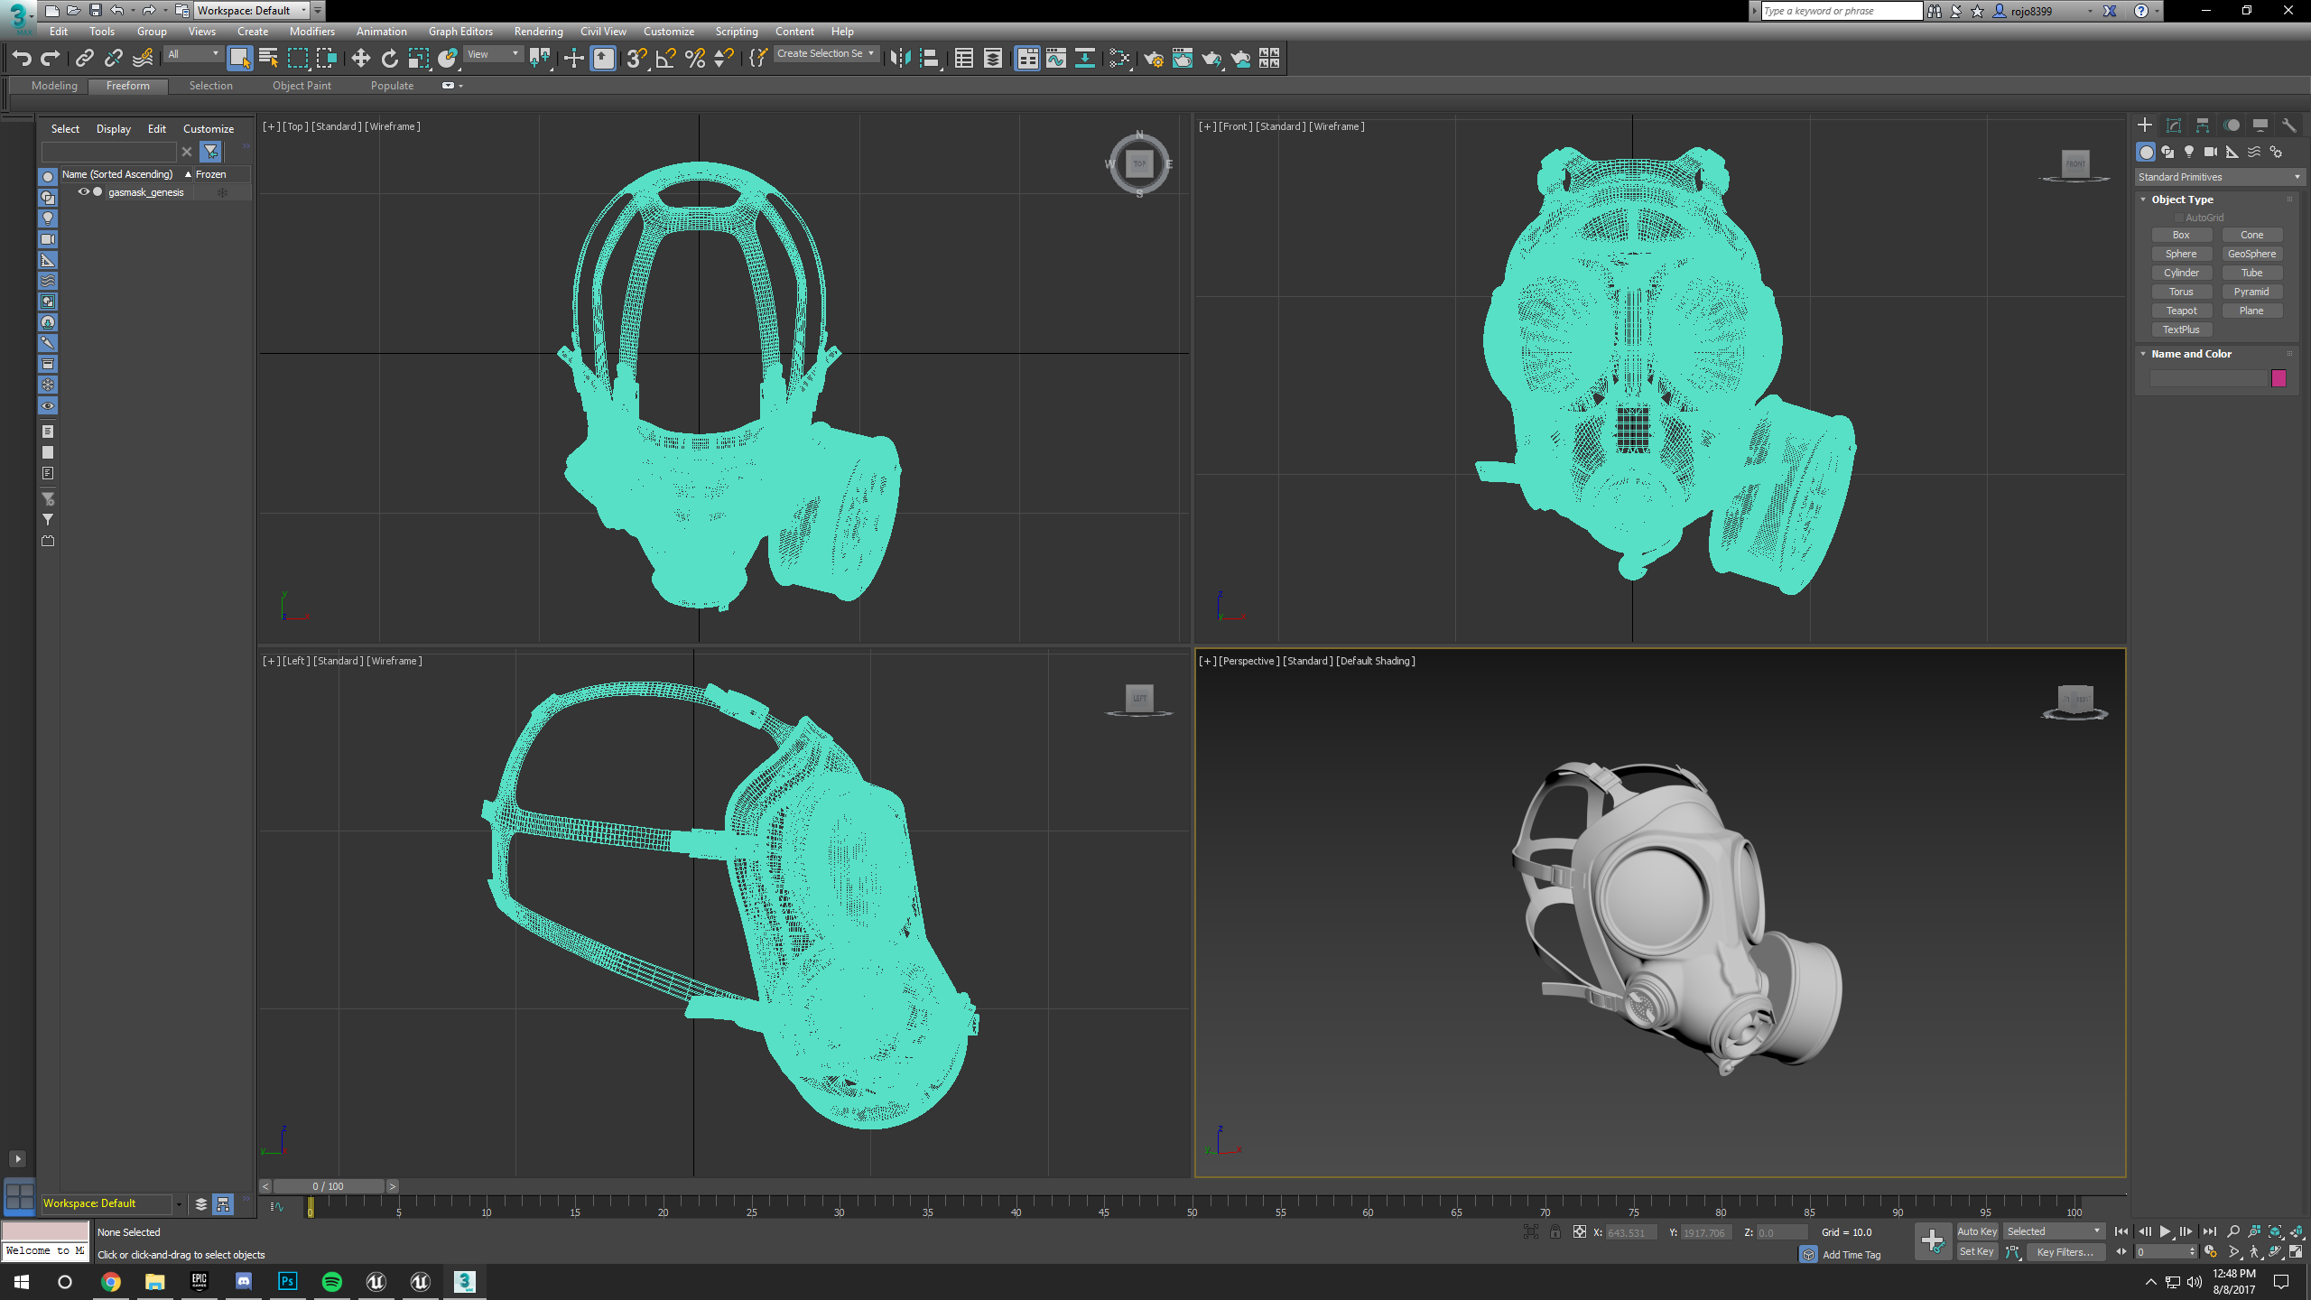The height and width of the screenshot is (1300, 2311).
Task: Activate the Select and Uniform Scale tool
Action: click(418, 59)
